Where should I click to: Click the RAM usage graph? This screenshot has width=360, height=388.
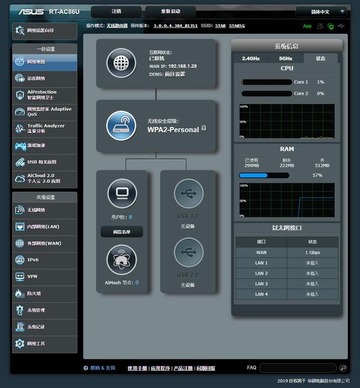[x=287, y=200]
